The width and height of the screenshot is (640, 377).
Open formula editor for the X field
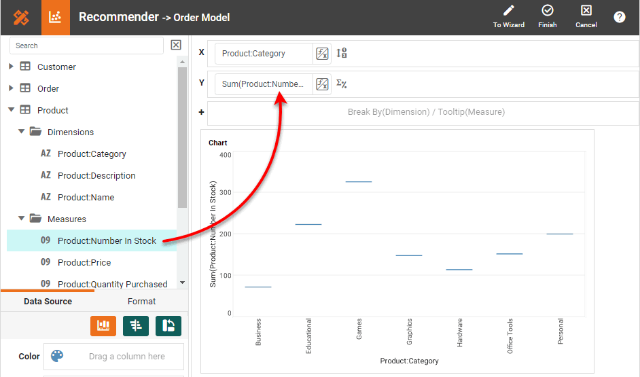pyautogui.click(x=322, y=54)
